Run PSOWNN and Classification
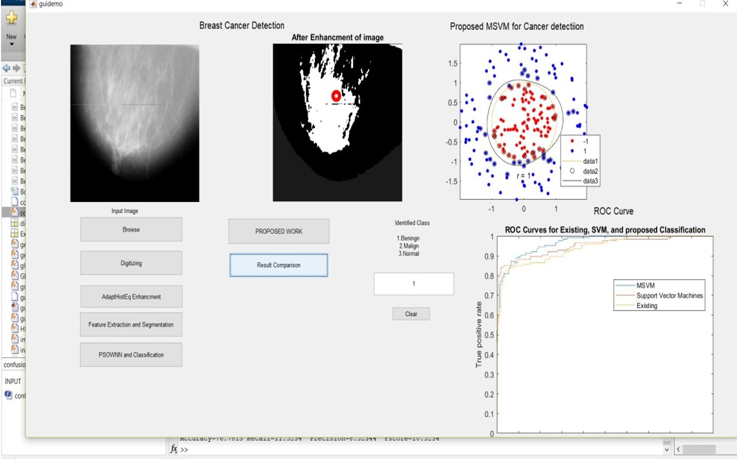The width and height of the screenshot is (737, 459). click(131, 354)
